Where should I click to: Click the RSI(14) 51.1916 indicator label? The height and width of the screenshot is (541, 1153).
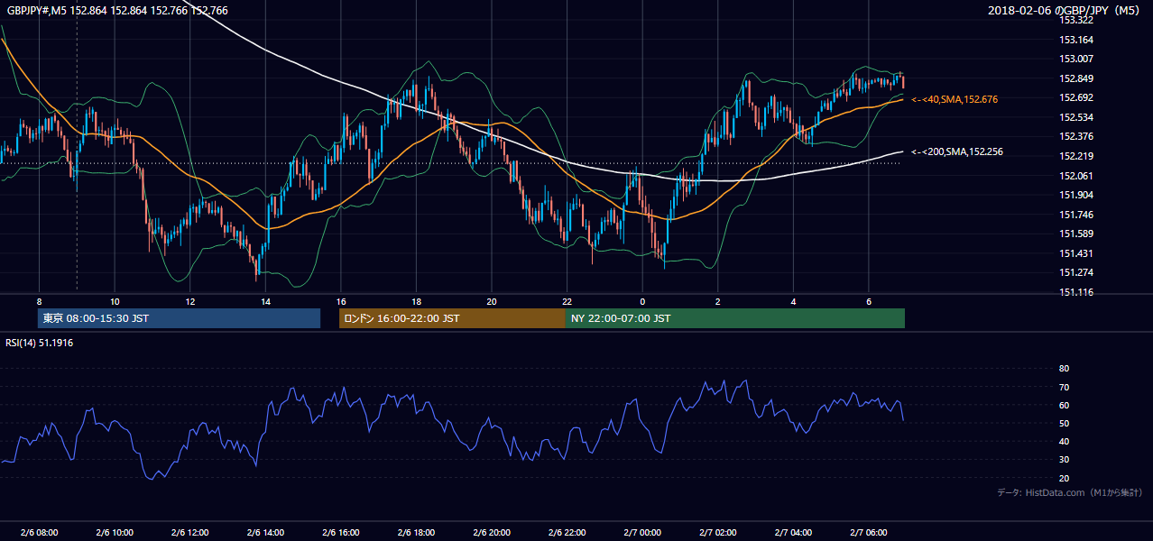40,343
